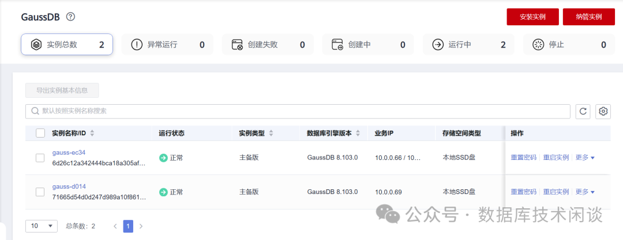Click 本地SSD盘 in gauss-d014 row
This screenshot has width=623, height=240.
[x=459, y=192]
